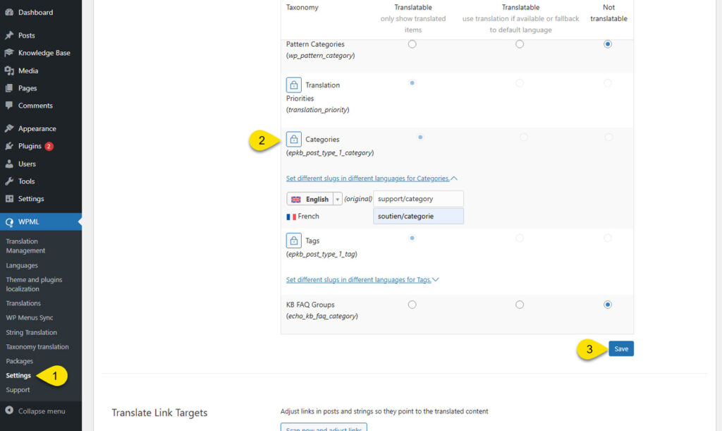
Task: Click the Users person icon
Action: tap(8, 164)
